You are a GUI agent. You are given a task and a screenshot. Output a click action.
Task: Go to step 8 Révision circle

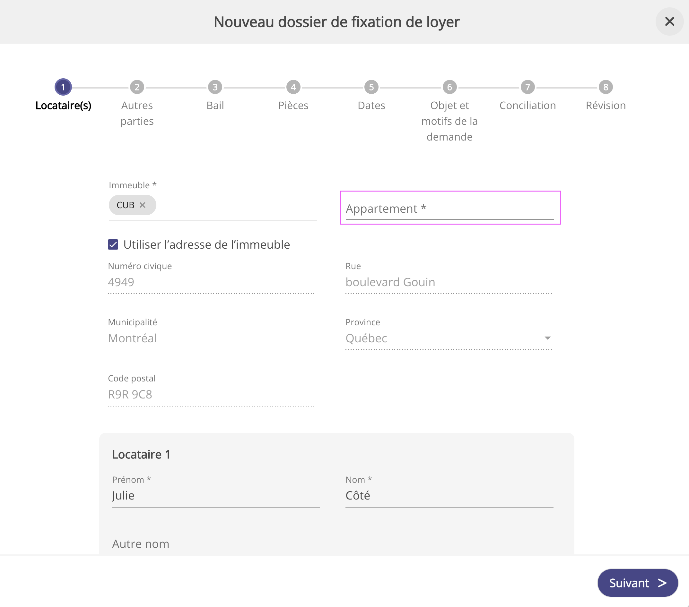click(606, 87)
